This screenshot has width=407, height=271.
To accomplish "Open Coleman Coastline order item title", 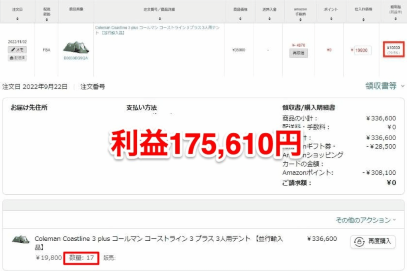I will [159, 242].
